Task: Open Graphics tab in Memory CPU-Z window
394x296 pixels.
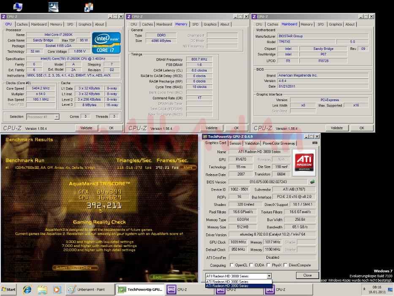Action: [x=210, y=25]
